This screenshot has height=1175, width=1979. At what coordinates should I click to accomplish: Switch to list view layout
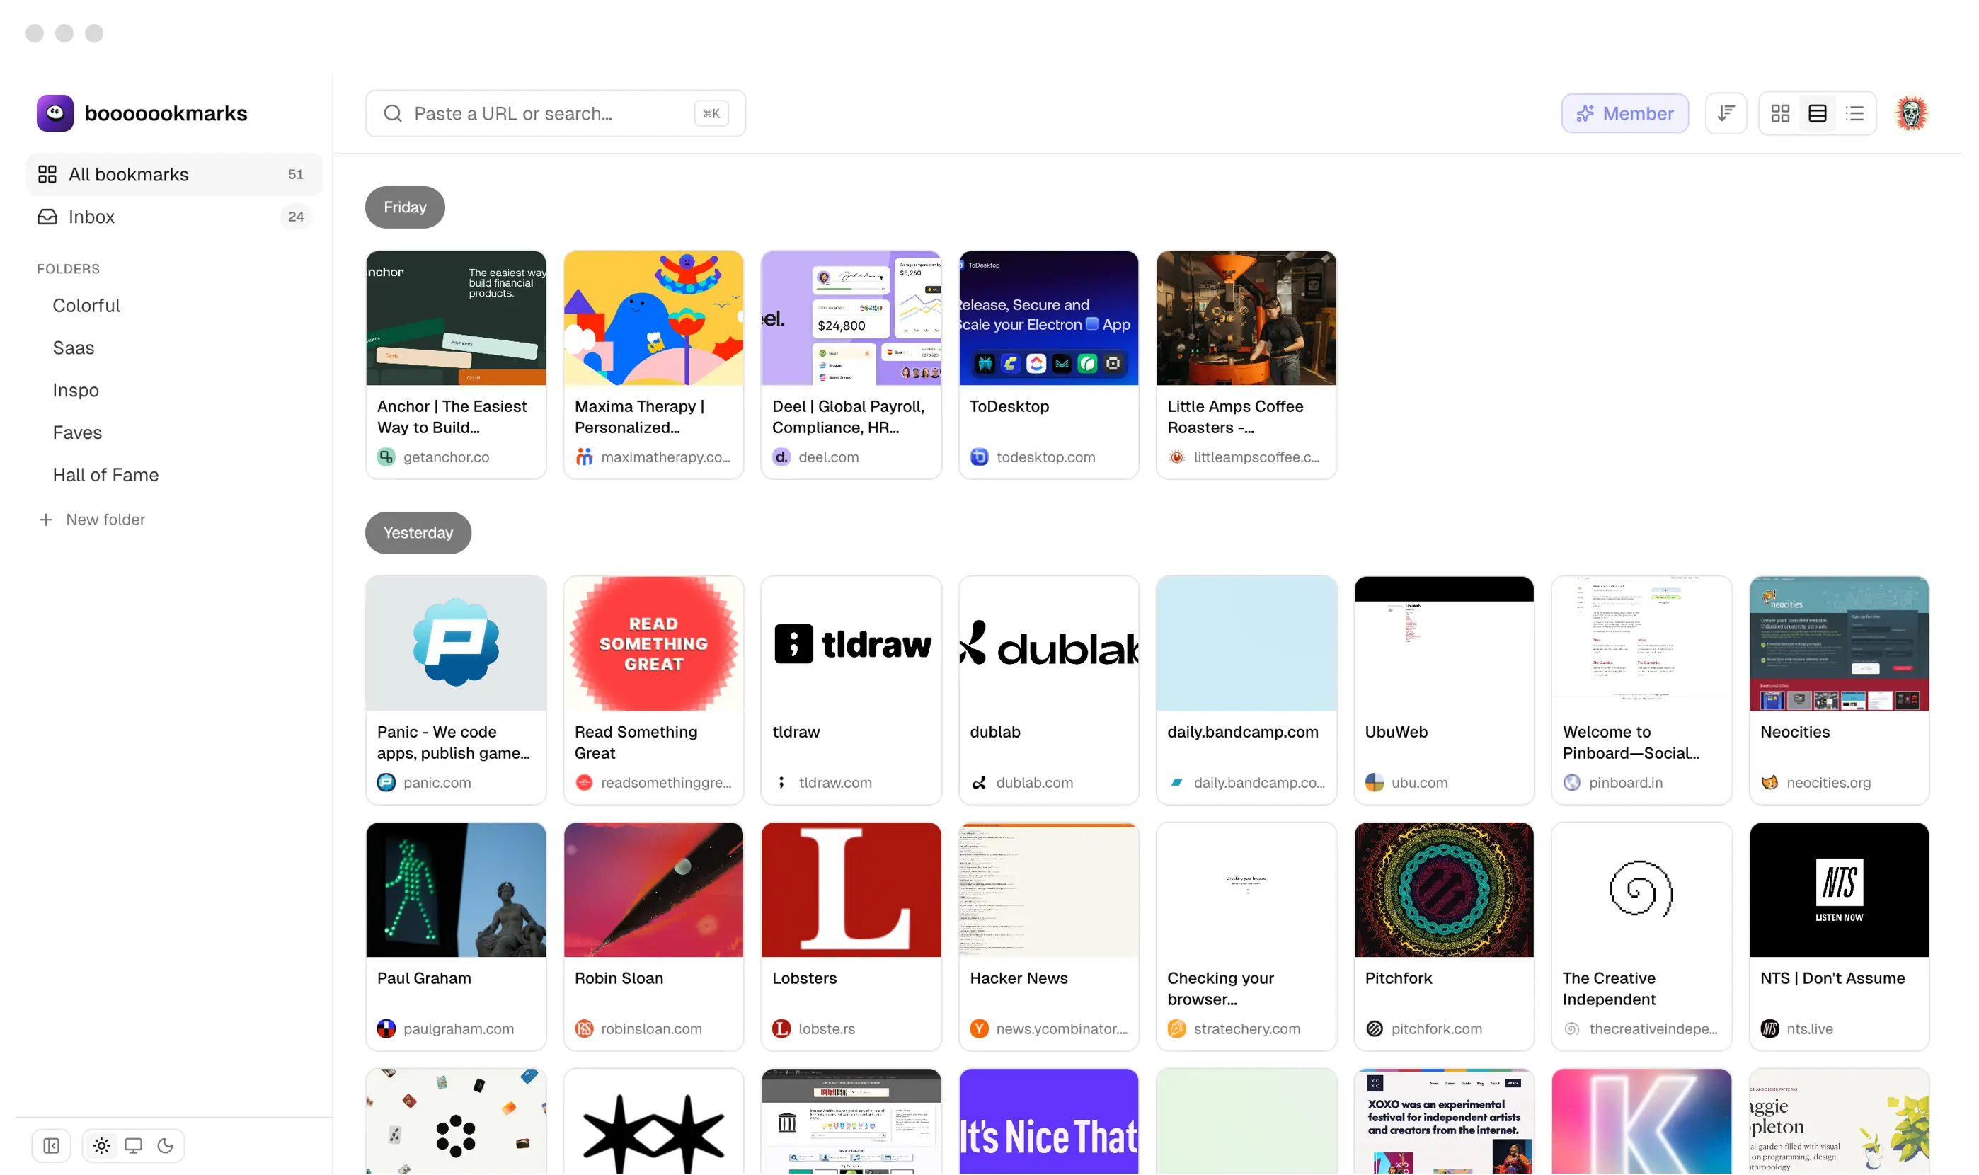[1854, 113]
